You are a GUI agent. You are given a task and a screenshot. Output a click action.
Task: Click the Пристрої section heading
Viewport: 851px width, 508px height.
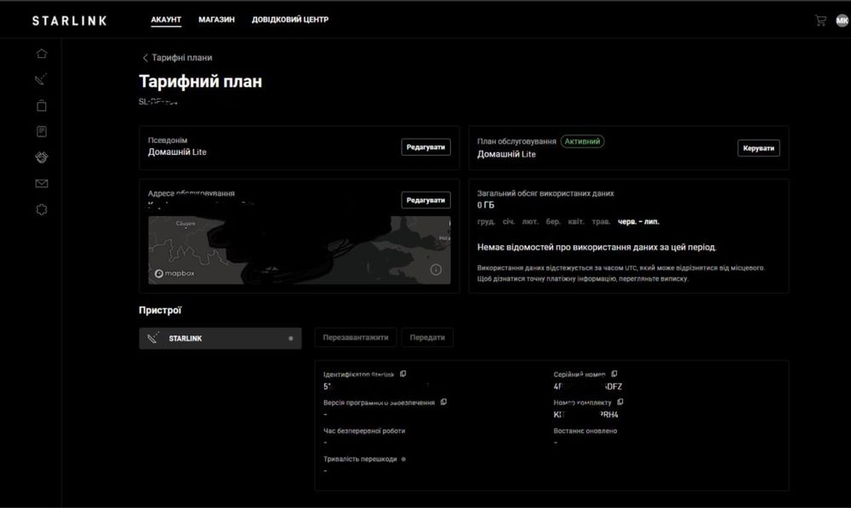point(160,311)
